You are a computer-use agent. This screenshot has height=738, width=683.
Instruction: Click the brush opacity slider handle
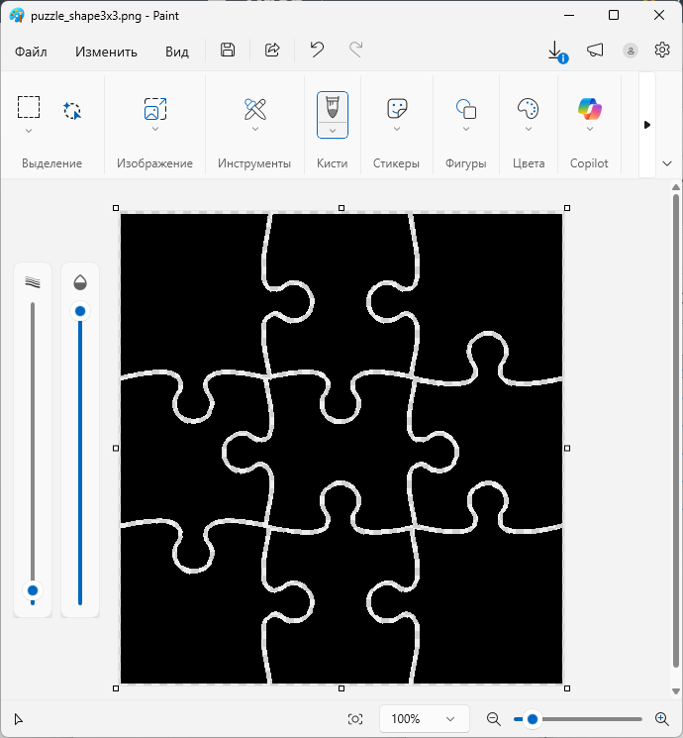tap(80, 311)
